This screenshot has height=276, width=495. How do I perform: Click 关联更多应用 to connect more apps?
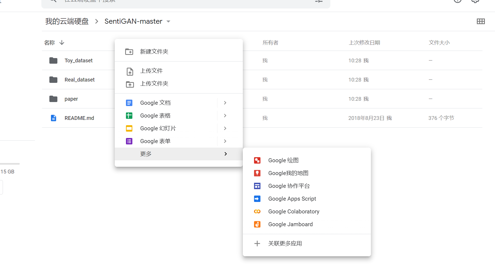click(285, 243)
